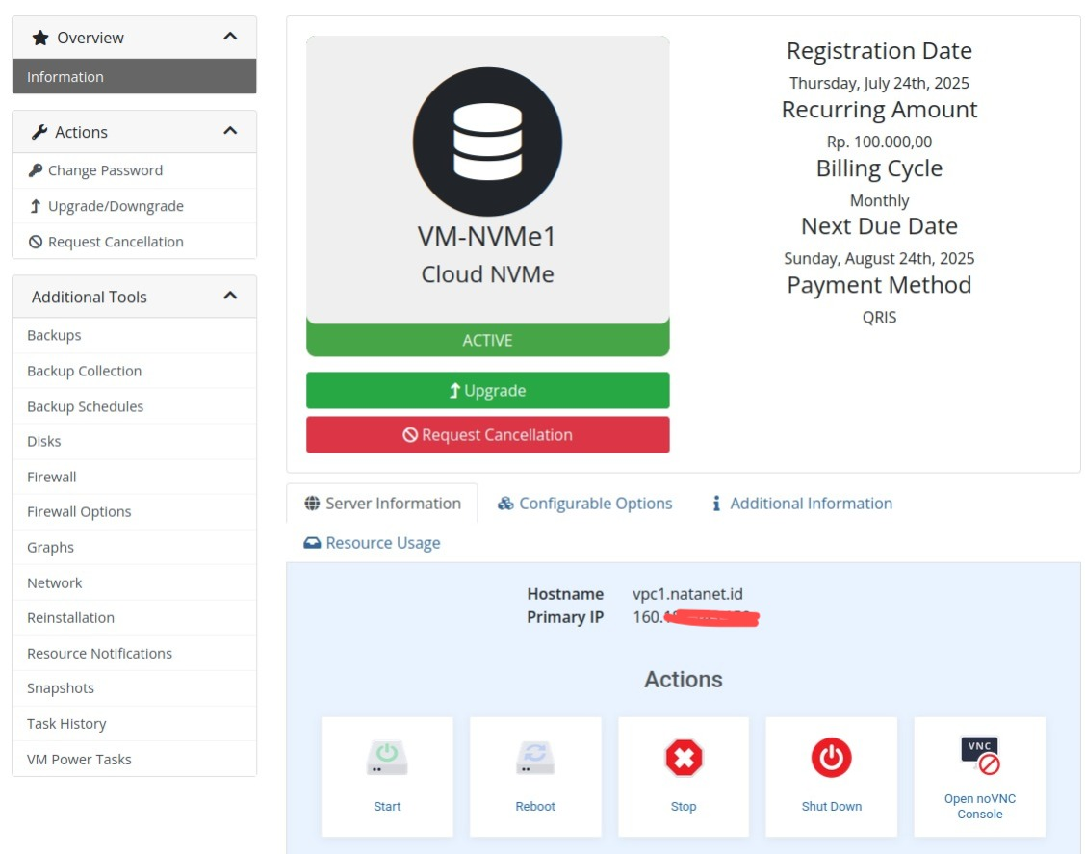Click the Reboot label under Actions
Image resolution: width=1085 pixels, height=854 pixels.
(x=535, y=806)
